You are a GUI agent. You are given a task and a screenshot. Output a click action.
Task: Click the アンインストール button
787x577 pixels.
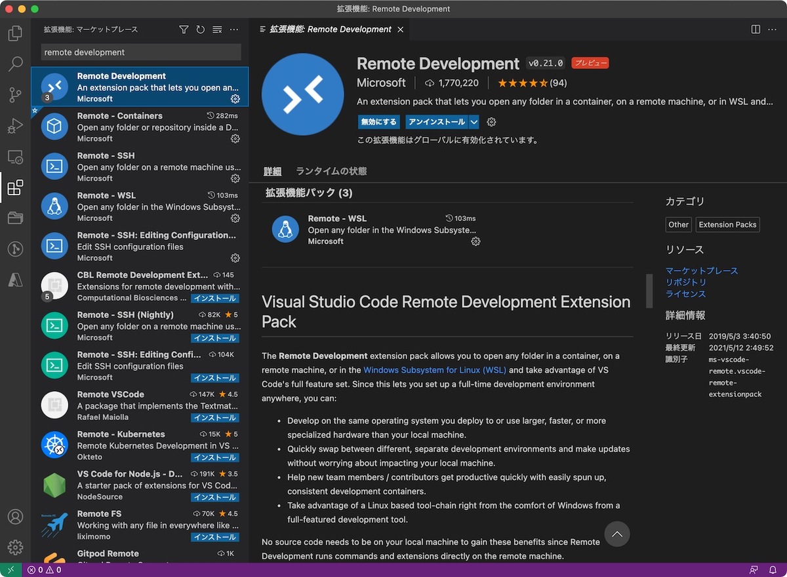tap(437, 122)
